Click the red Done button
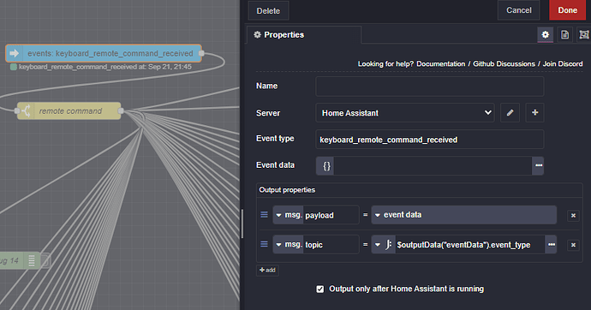 tap(568, 10)
